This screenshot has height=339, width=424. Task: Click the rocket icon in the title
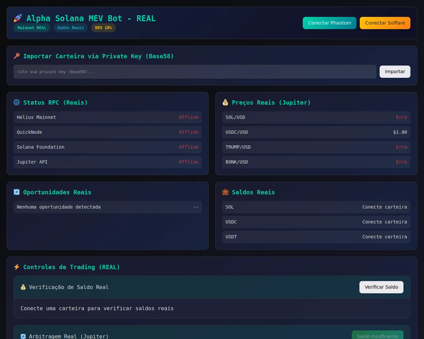(x=18, y=18)
